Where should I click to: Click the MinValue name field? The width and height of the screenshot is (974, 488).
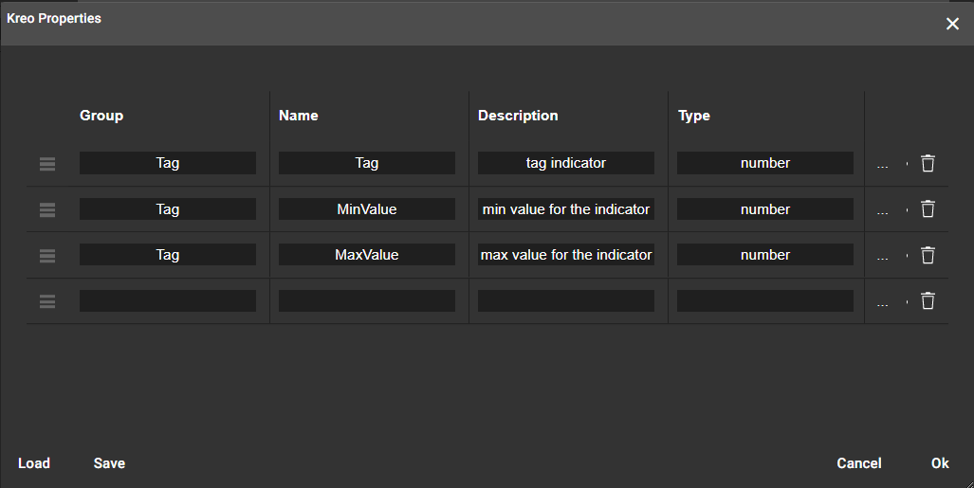(367, 209)
